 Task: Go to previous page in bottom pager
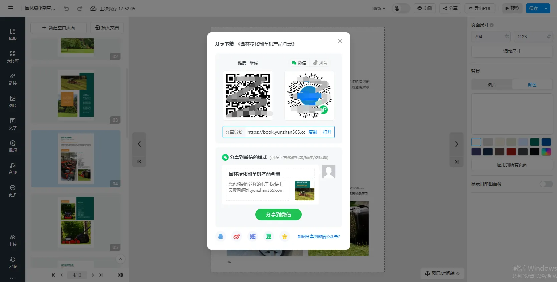pyautogui.click(x=61, y=275)
